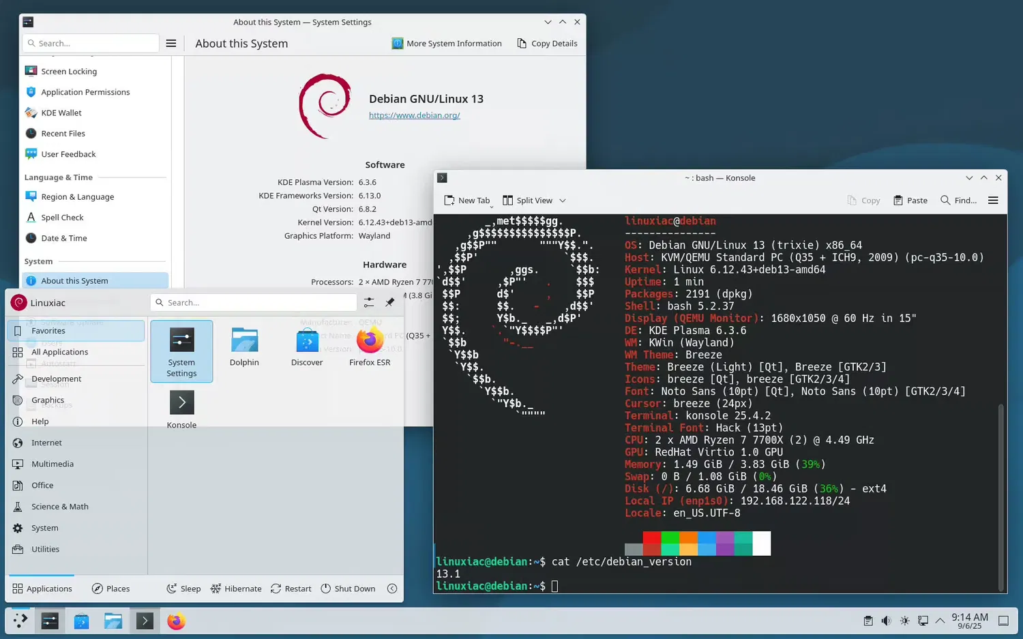Expand the Split View dropdown arrow
Screen dimensions: 1023x639
(563, 200)
